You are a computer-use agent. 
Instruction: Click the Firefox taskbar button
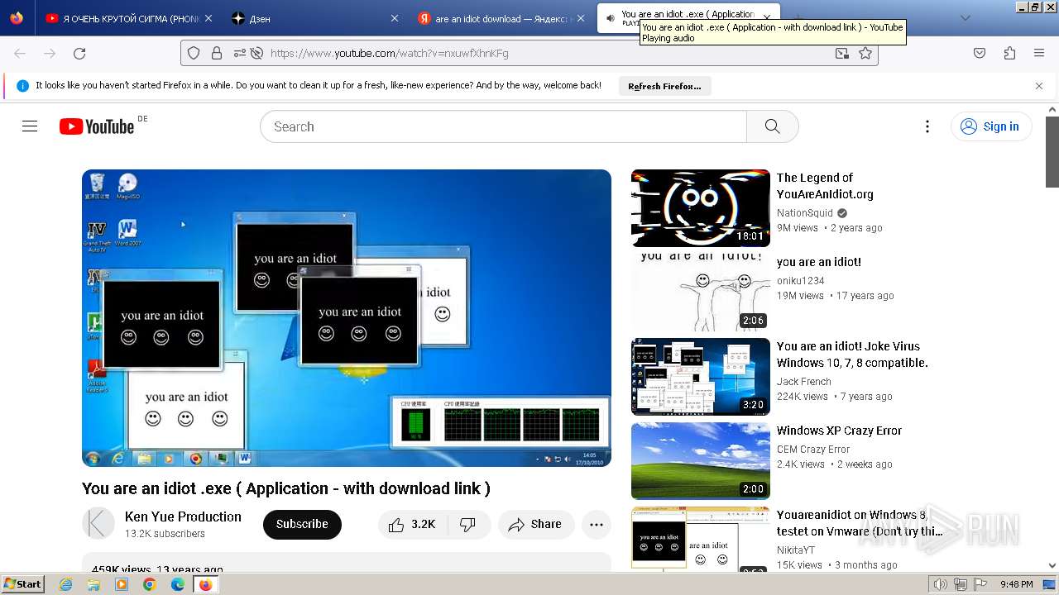point(205,584)
